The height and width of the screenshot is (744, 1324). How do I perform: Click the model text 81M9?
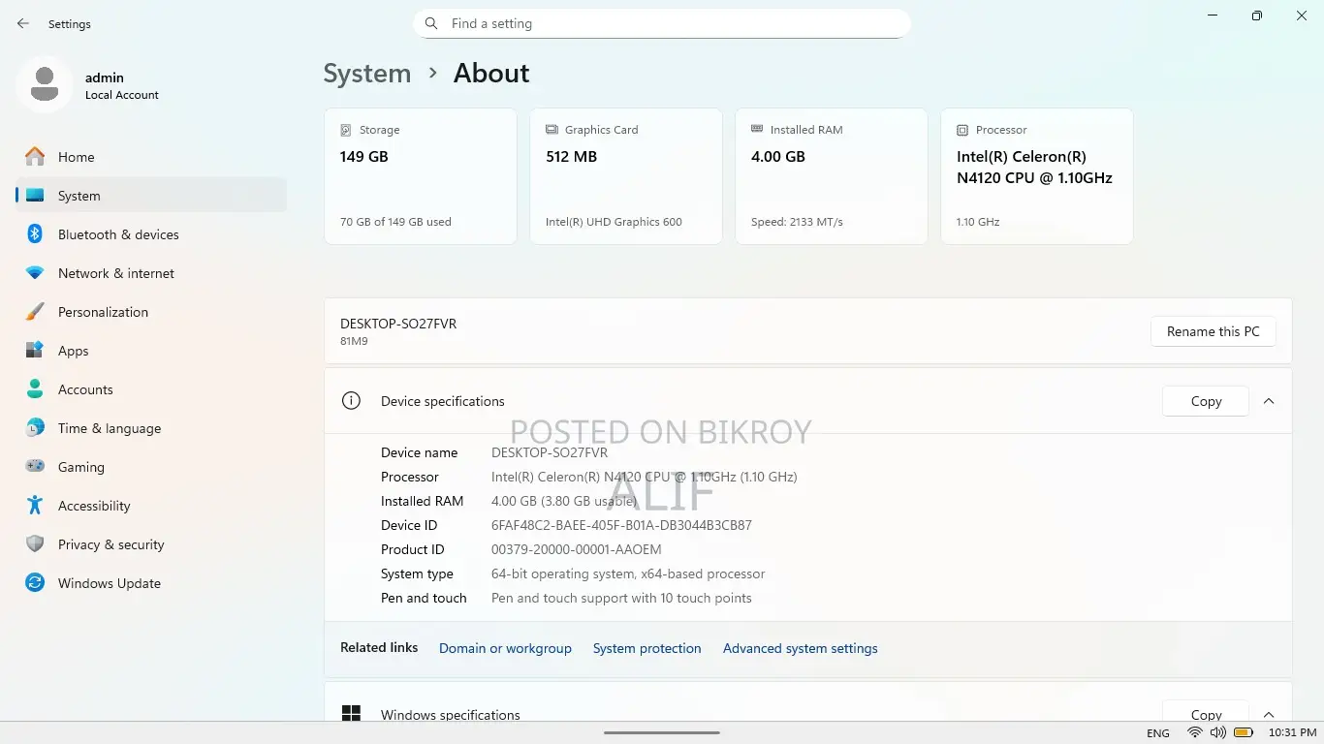tap(354, 341)
